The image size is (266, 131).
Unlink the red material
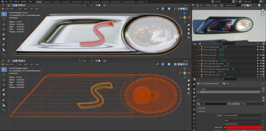[x=239, y=104]
